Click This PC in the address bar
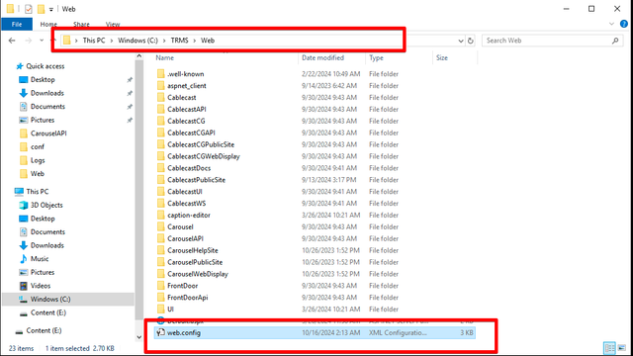 [x=94, y=41]
